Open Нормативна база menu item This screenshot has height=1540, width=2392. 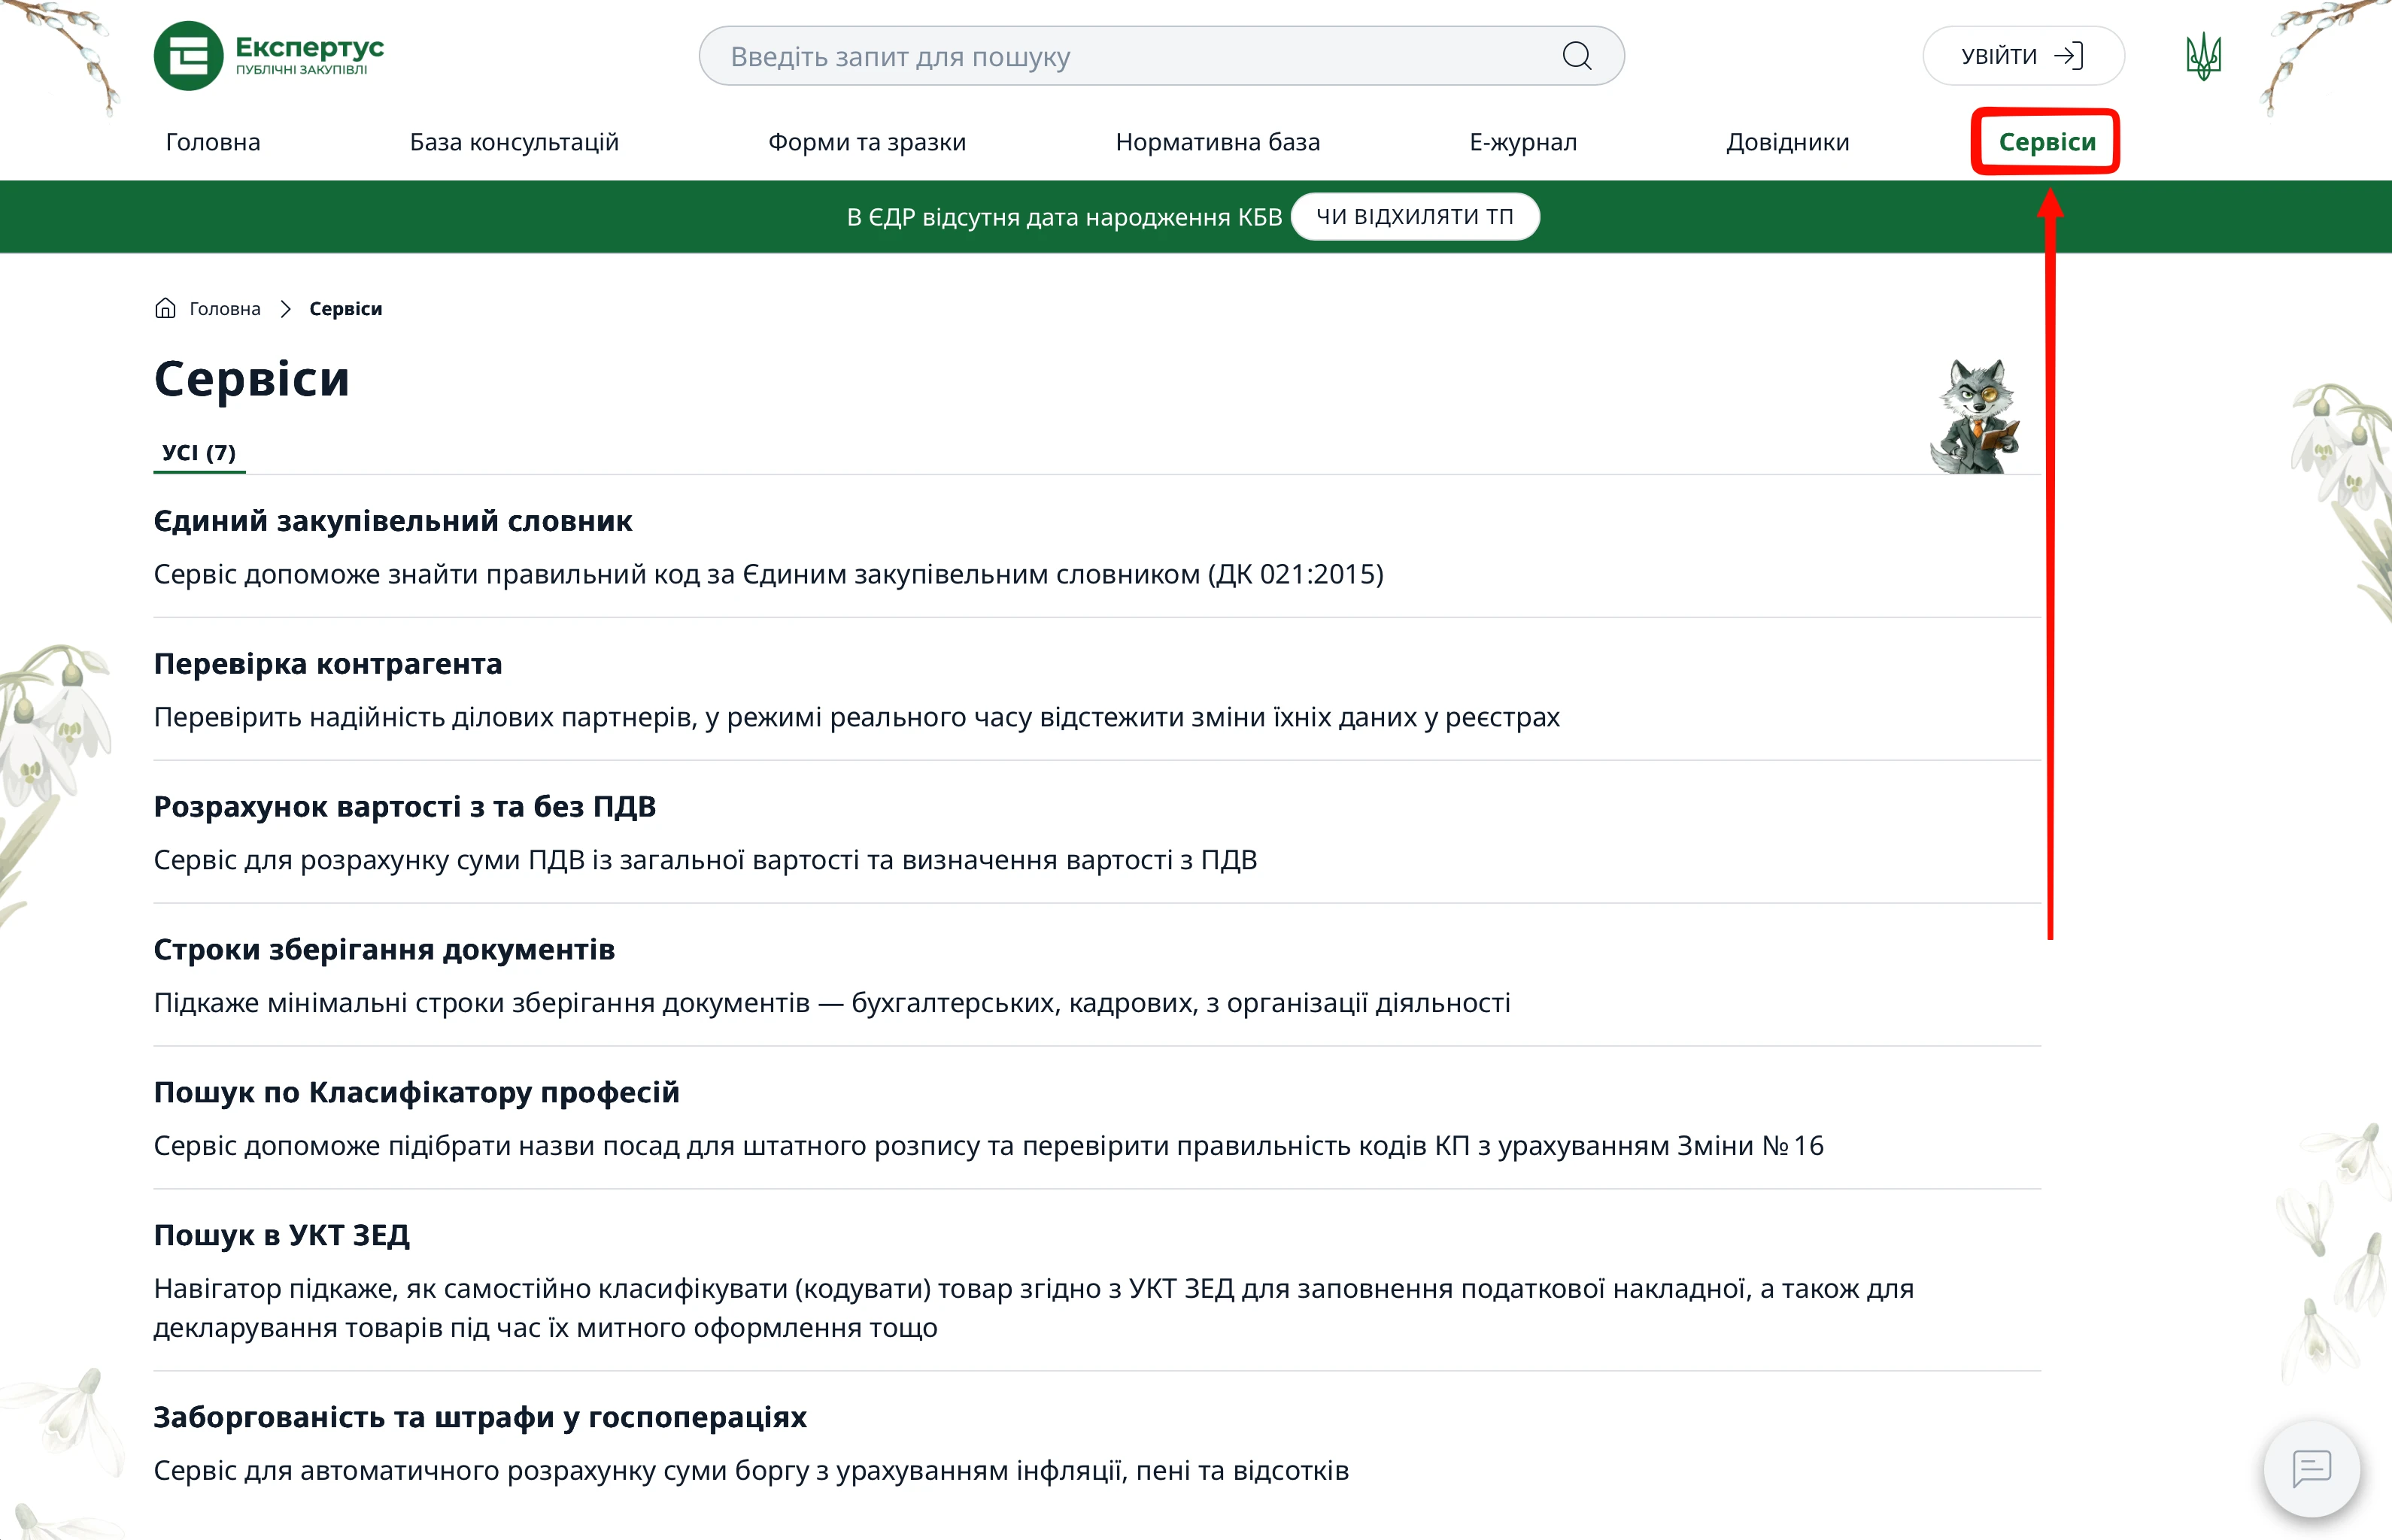pyautogui.click(x=1216, y=142)
